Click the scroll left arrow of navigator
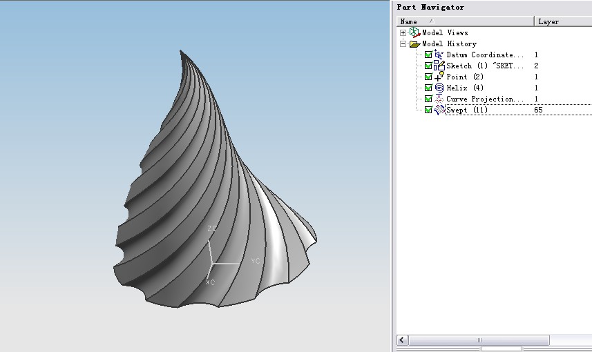This screenshot has height=352, width=592. point(402,340)
